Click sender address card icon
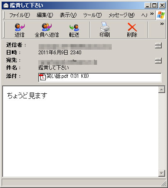 pyautogui.click(x=158, y=45)
